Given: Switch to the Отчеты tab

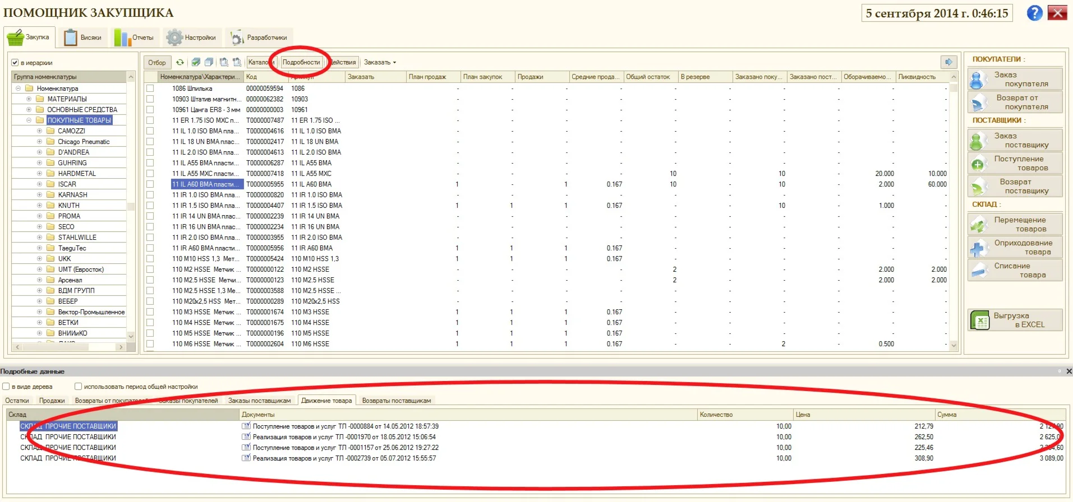Looking at the screenshot, I should pyautogui.click(x=135, y=38).
